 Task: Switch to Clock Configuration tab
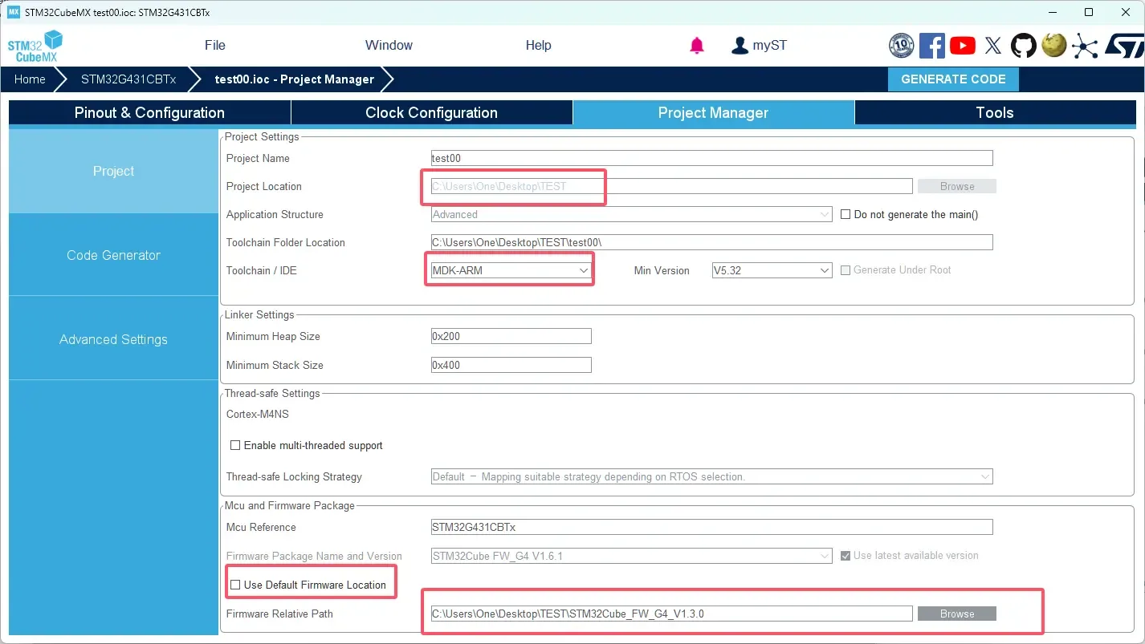coord(431,113)
